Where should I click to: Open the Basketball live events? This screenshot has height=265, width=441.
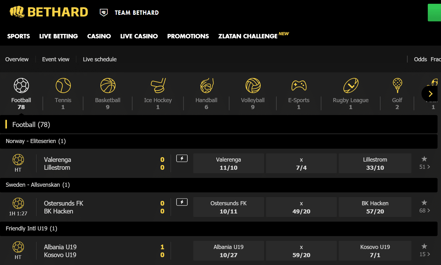pos(108,85)
